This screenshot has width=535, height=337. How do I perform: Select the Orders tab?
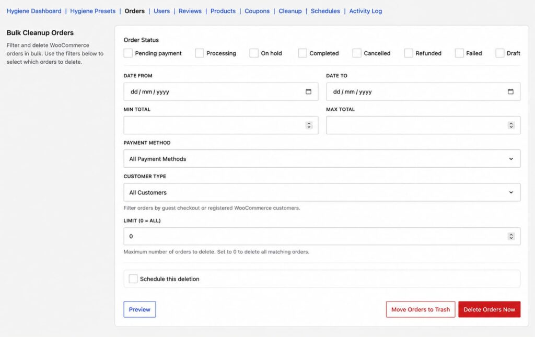[x=134, y=11]
